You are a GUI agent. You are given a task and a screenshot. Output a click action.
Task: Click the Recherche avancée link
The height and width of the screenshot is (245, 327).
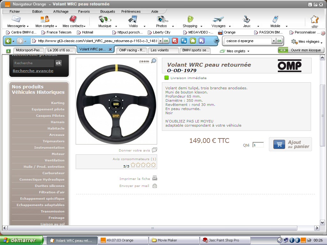coord(33,71)
